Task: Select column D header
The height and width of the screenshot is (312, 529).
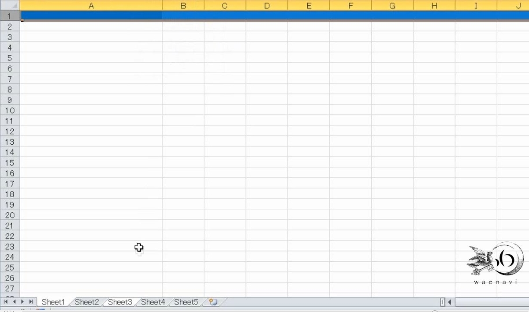Action: (267, 5)
